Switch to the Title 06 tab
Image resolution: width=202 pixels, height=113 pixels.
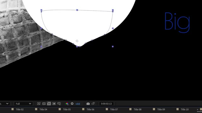pos(90,110)
